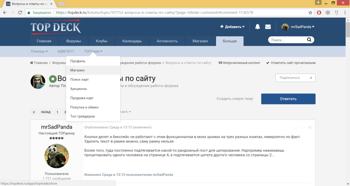
Task: Bookmark page with the star icon
Action: pos(310,13)
